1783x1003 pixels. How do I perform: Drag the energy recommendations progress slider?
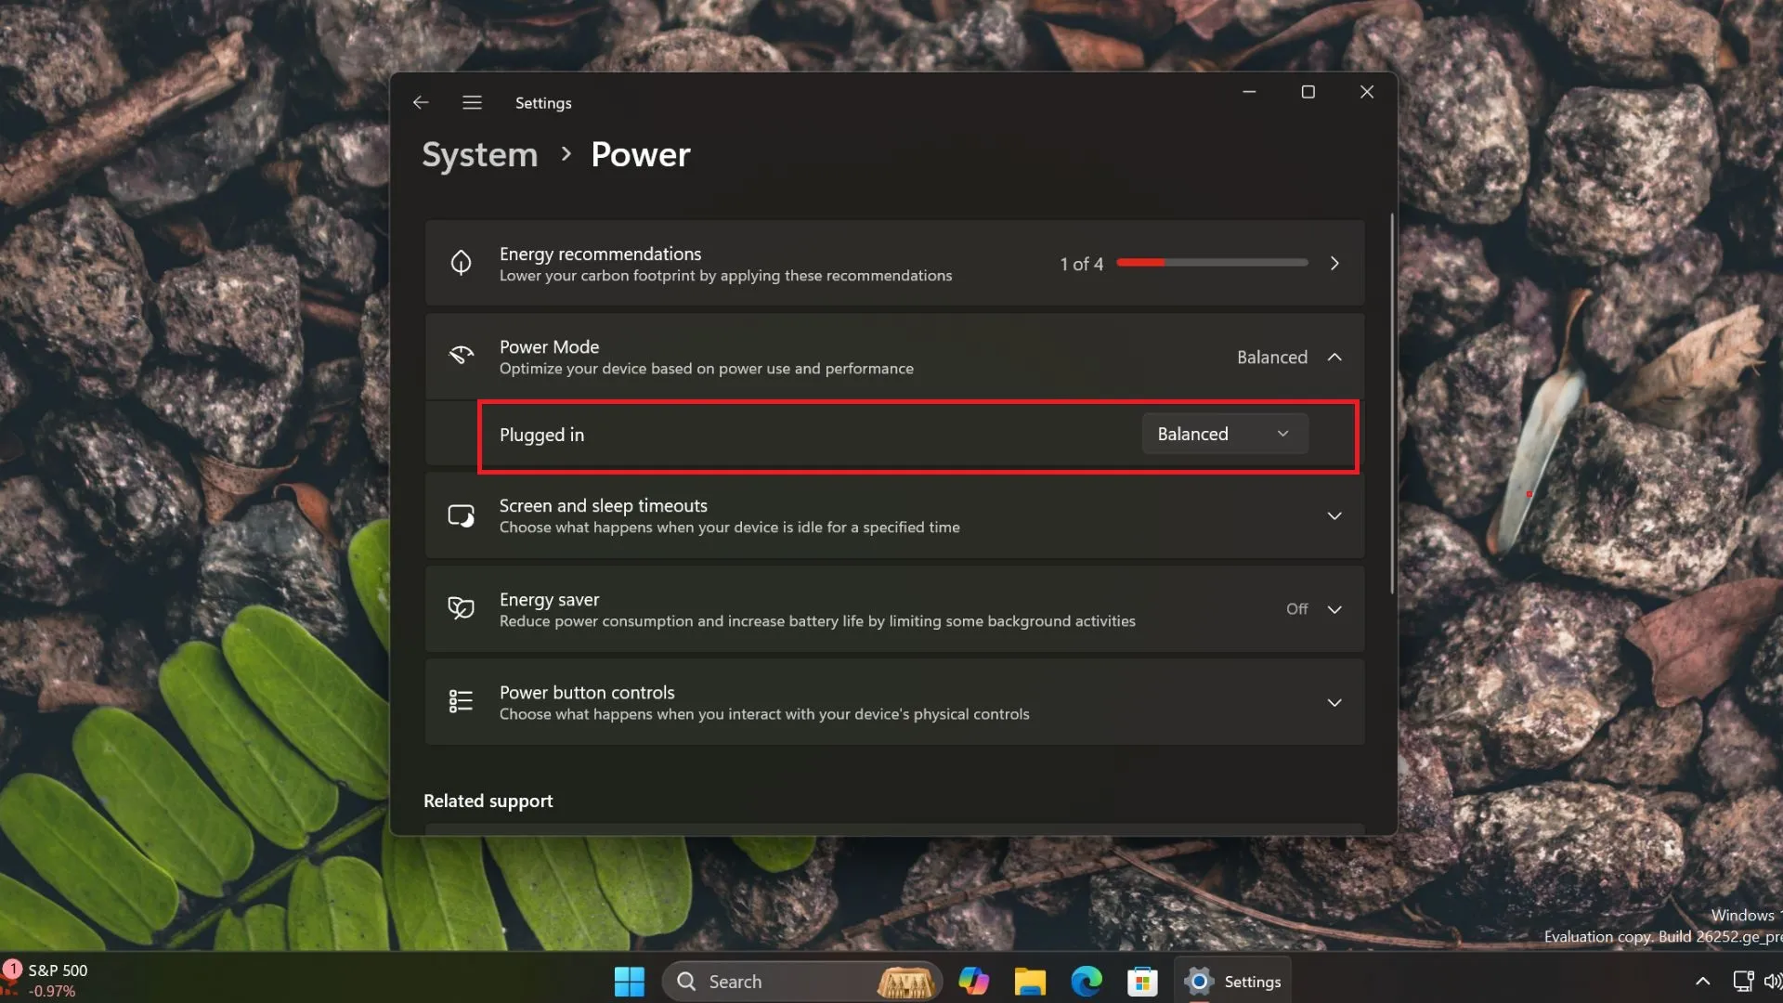[1164, 262]
